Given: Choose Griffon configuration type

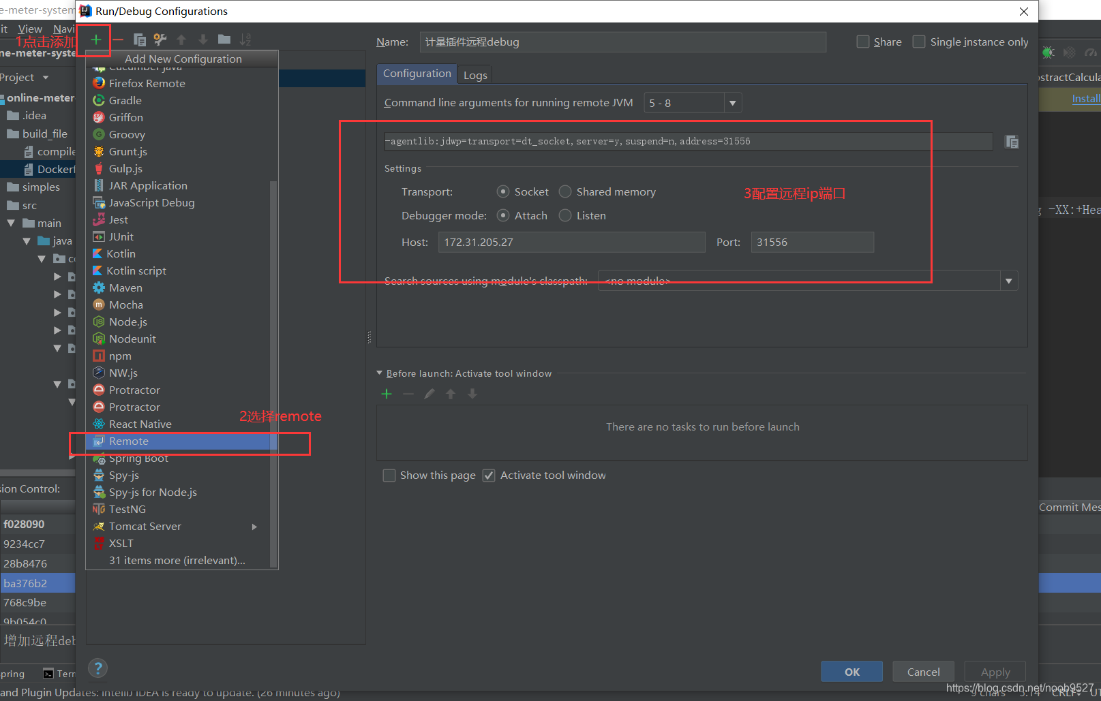Looking at the screenshot, I should click(179, 117).
